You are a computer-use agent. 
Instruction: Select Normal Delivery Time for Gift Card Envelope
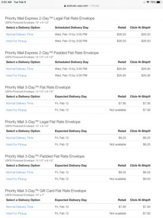click(19, 207)
